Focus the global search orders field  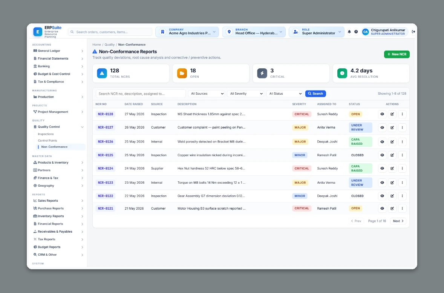[110, 32]
